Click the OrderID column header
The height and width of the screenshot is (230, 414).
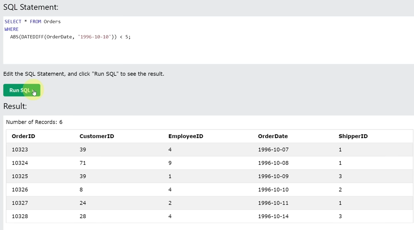point(23,136)
